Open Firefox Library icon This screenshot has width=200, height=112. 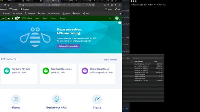(108, 5)
